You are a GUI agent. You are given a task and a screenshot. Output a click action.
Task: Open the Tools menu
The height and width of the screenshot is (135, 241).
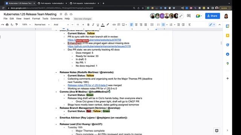[x=45, y=19]
